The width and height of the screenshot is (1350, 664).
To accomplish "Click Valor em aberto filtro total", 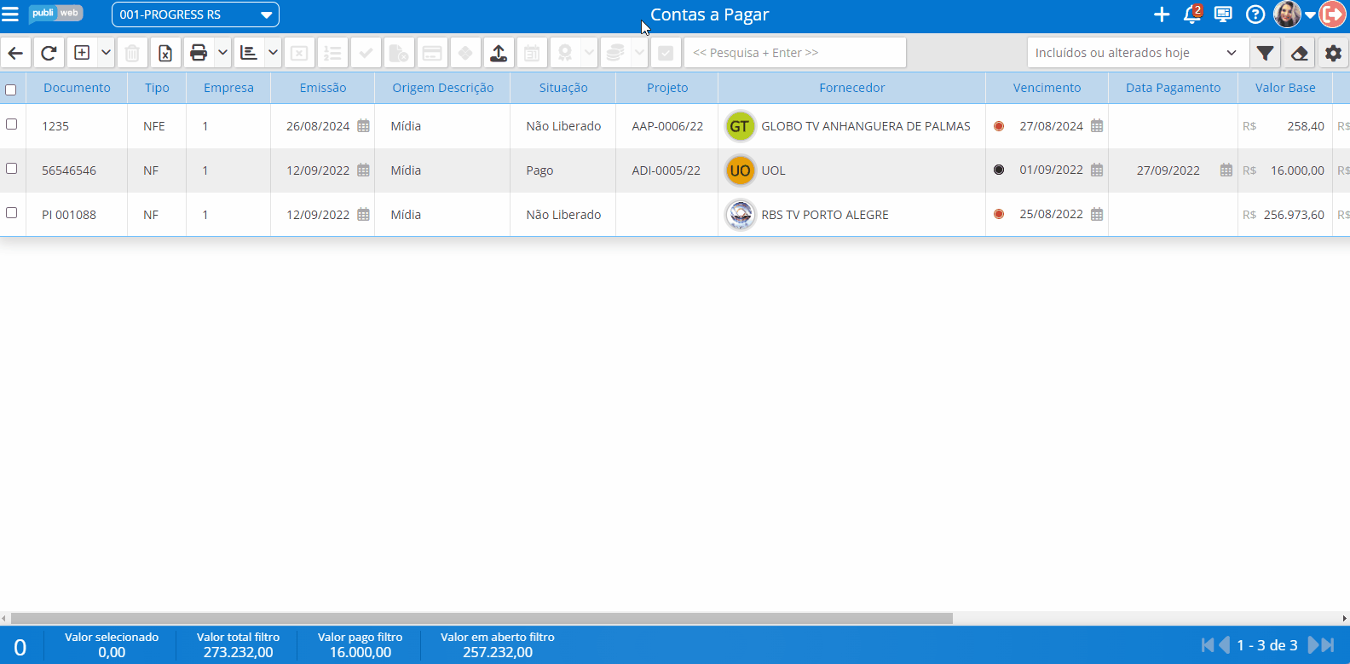I will [x=498, y=645].
